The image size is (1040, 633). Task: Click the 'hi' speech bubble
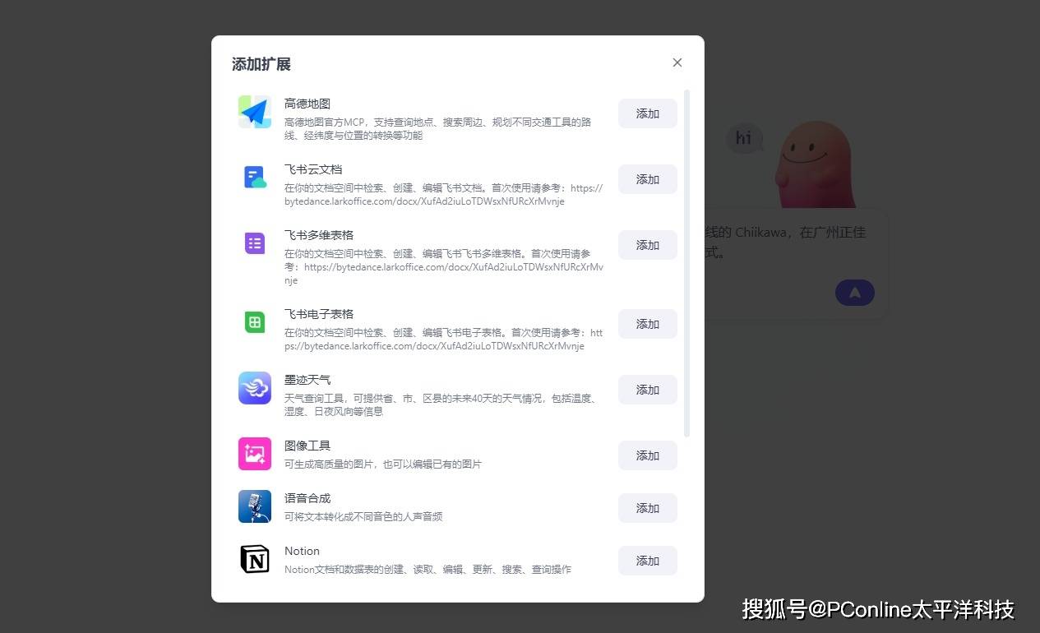(x=744, y=138)
